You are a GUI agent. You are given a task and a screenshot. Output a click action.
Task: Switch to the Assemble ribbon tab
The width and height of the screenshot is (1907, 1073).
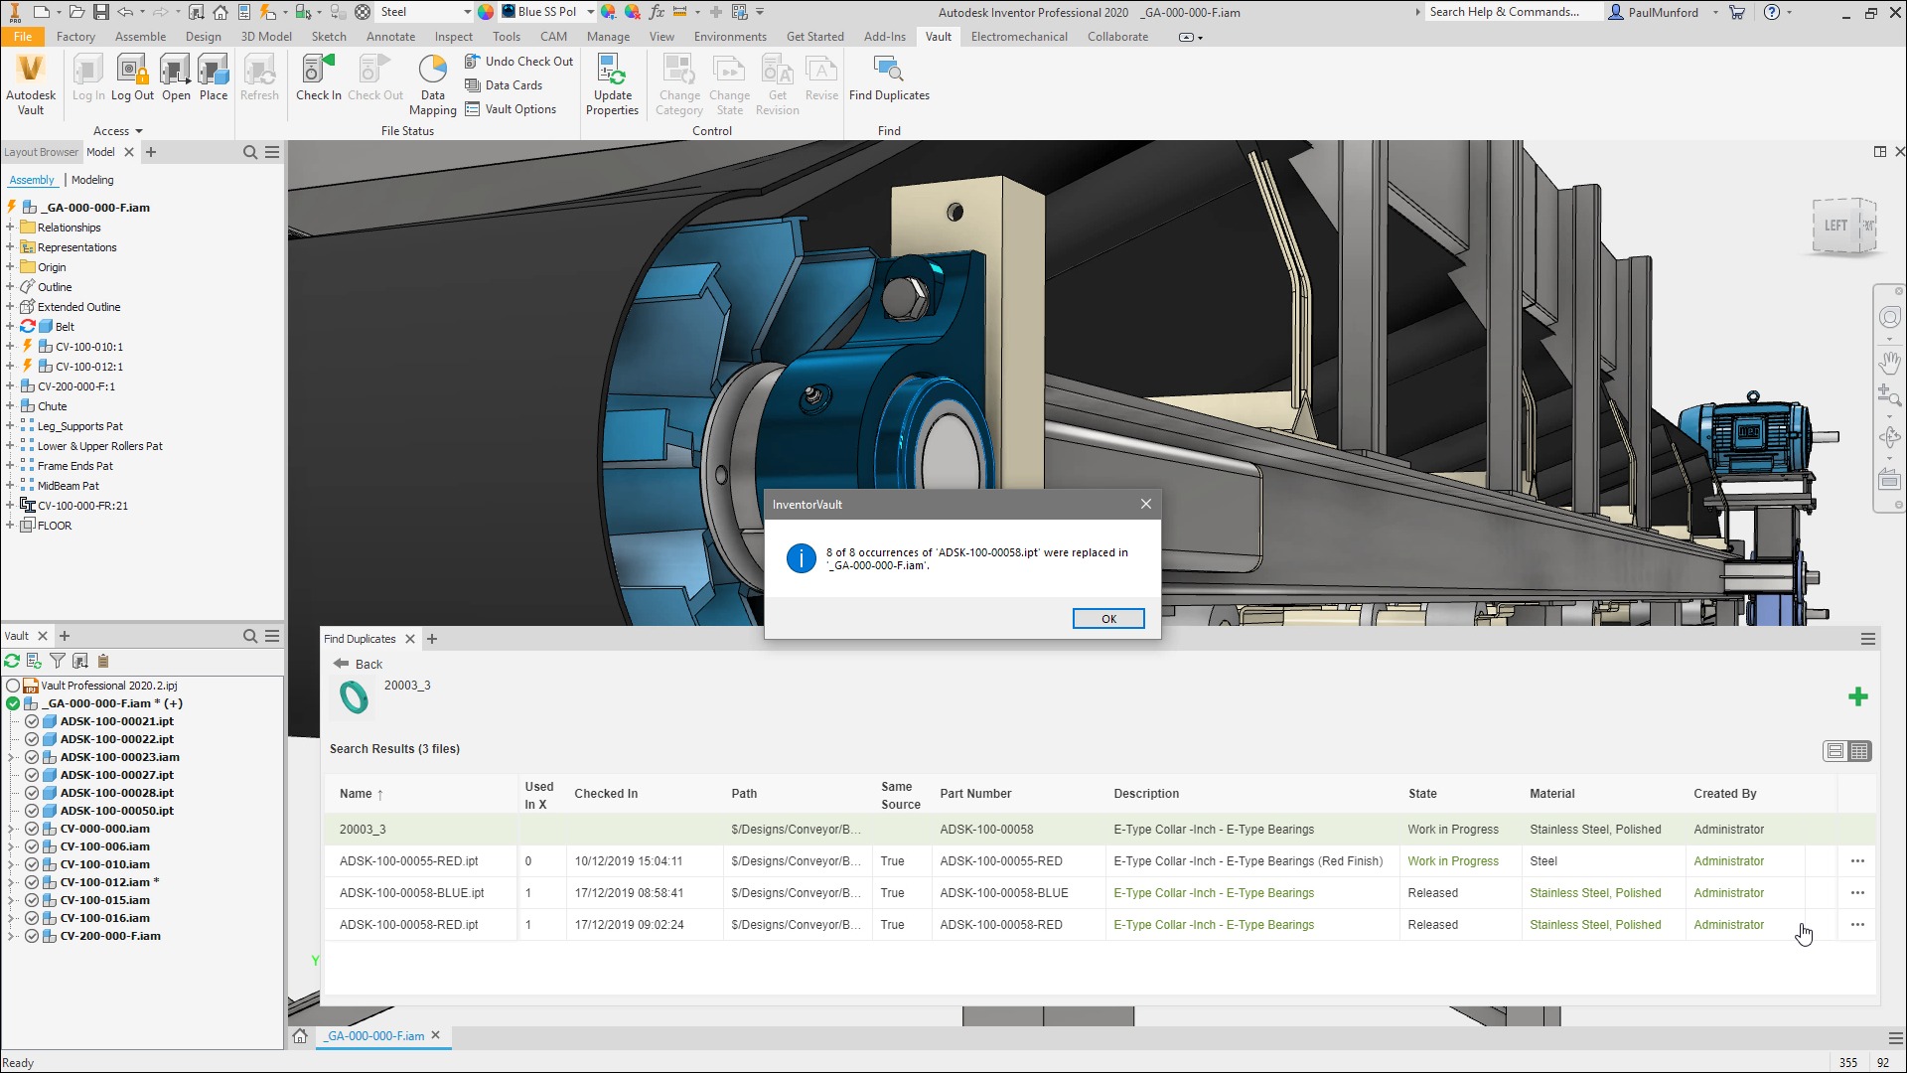[x=140, y=37]
